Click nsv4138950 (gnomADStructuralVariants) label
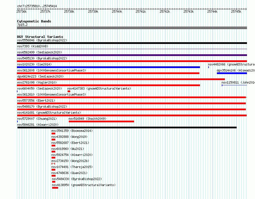This screenshot has width=255, height=199. (x=84, y=185)
